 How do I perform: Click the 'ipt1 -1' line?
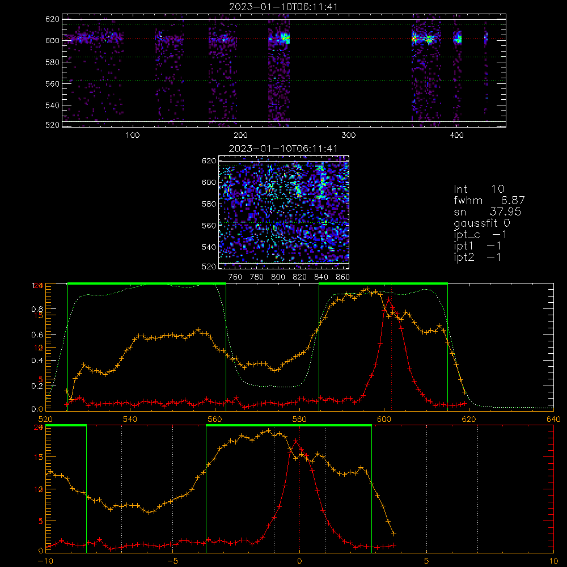(x=477, y=246)
